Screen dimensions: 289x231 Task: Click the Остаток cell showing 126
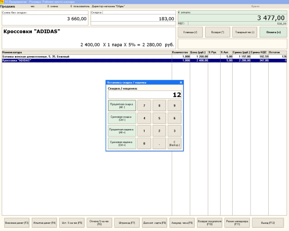277,57
